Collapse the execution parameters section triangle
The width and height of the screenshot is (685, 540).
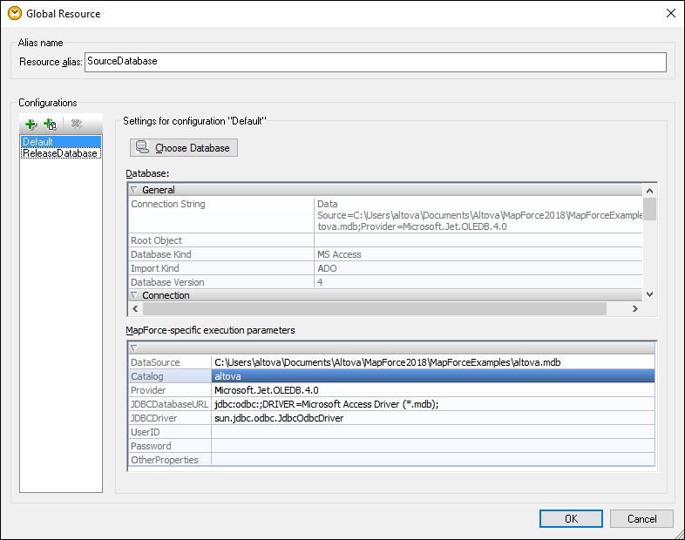[134, 348]
